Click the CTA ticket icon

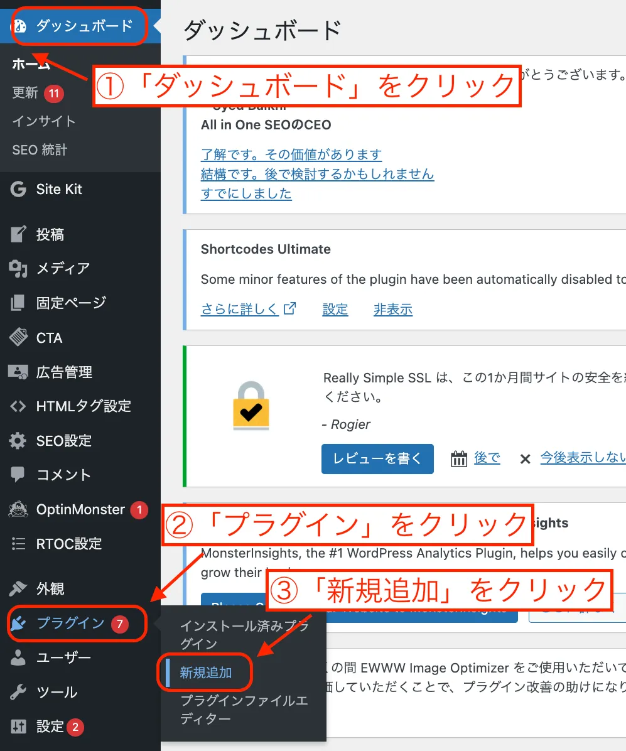point(19,337)
